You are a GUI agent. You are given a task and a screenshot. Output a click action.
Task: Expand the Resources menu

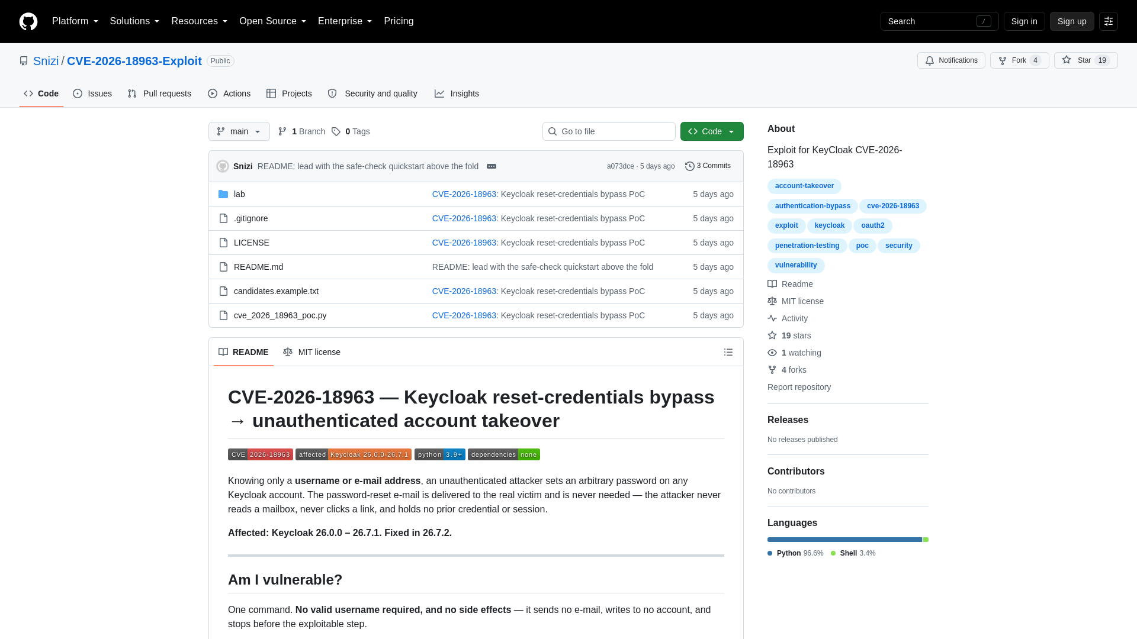click(x=200, y=21)
